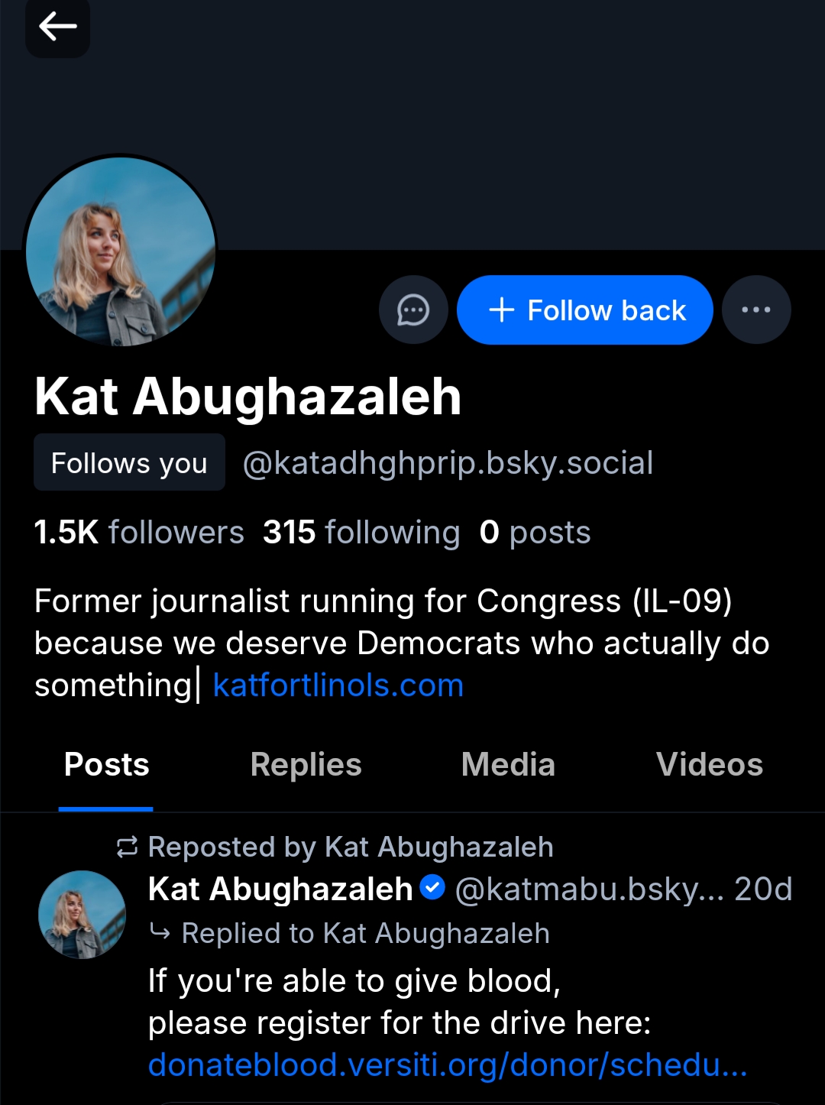The image size is (825, 1105).
Task: View the large profile avatar photo
Action: click(x=121, y=251)
